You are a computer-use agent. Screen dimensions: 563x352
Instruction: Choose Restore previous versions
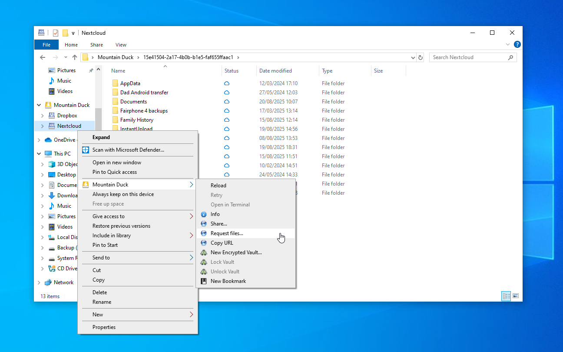point(138,226)
